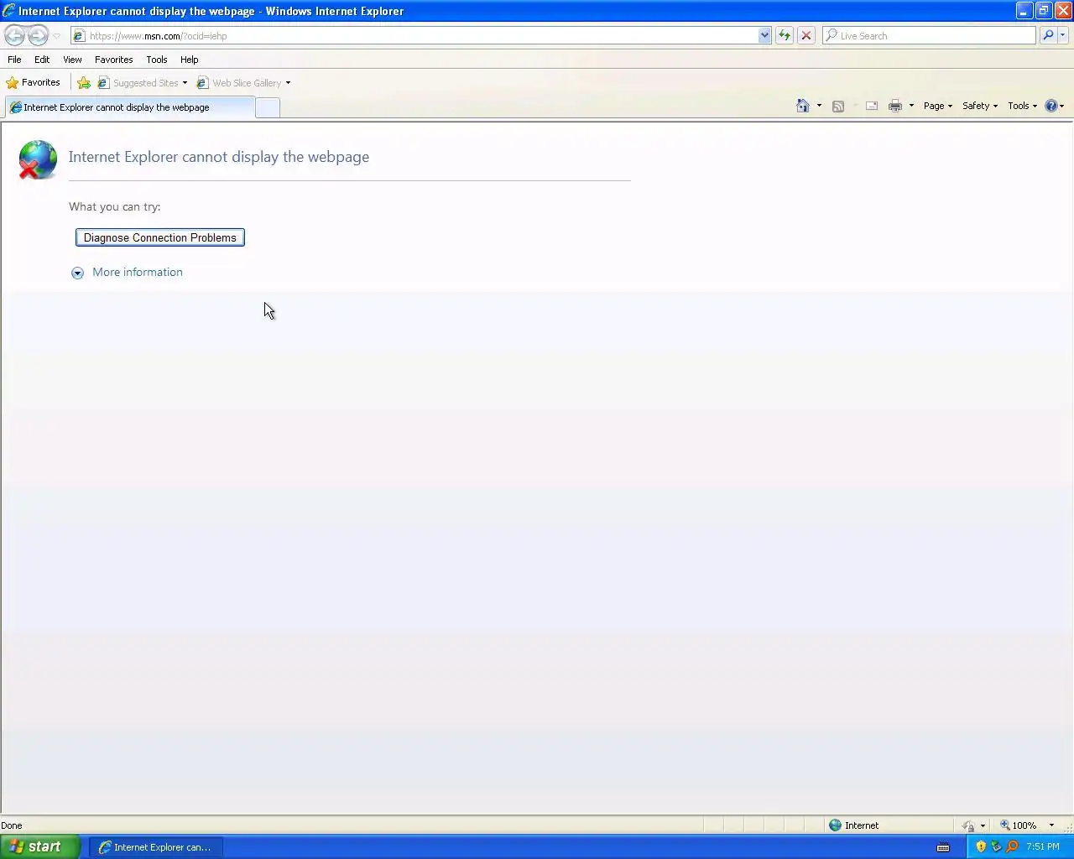Click the keyboard language bar icon
The image size is (1074, 859).
(943, 847)
